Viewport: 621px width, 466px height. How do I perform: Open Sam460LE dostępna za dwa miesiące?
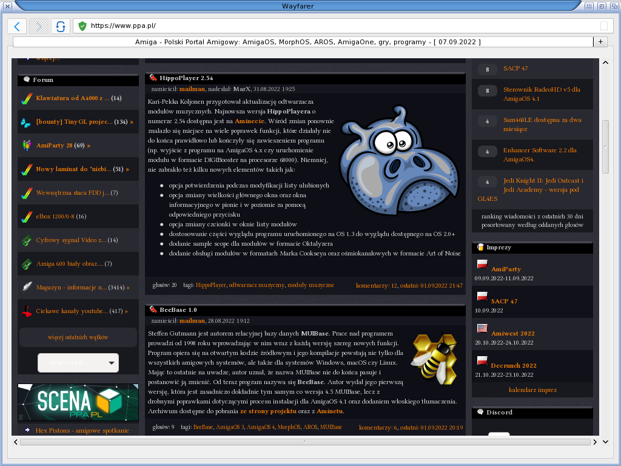[x=542, y=124]
